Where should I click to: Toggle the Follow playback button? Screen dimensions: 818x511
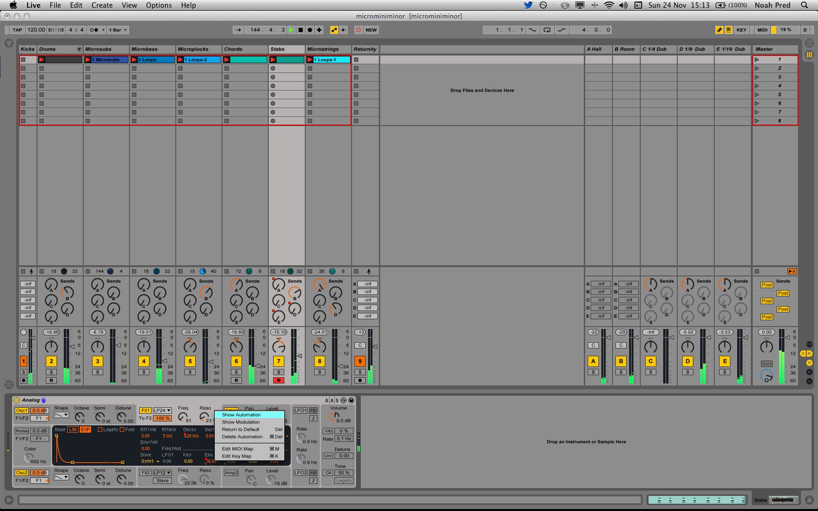238,30
